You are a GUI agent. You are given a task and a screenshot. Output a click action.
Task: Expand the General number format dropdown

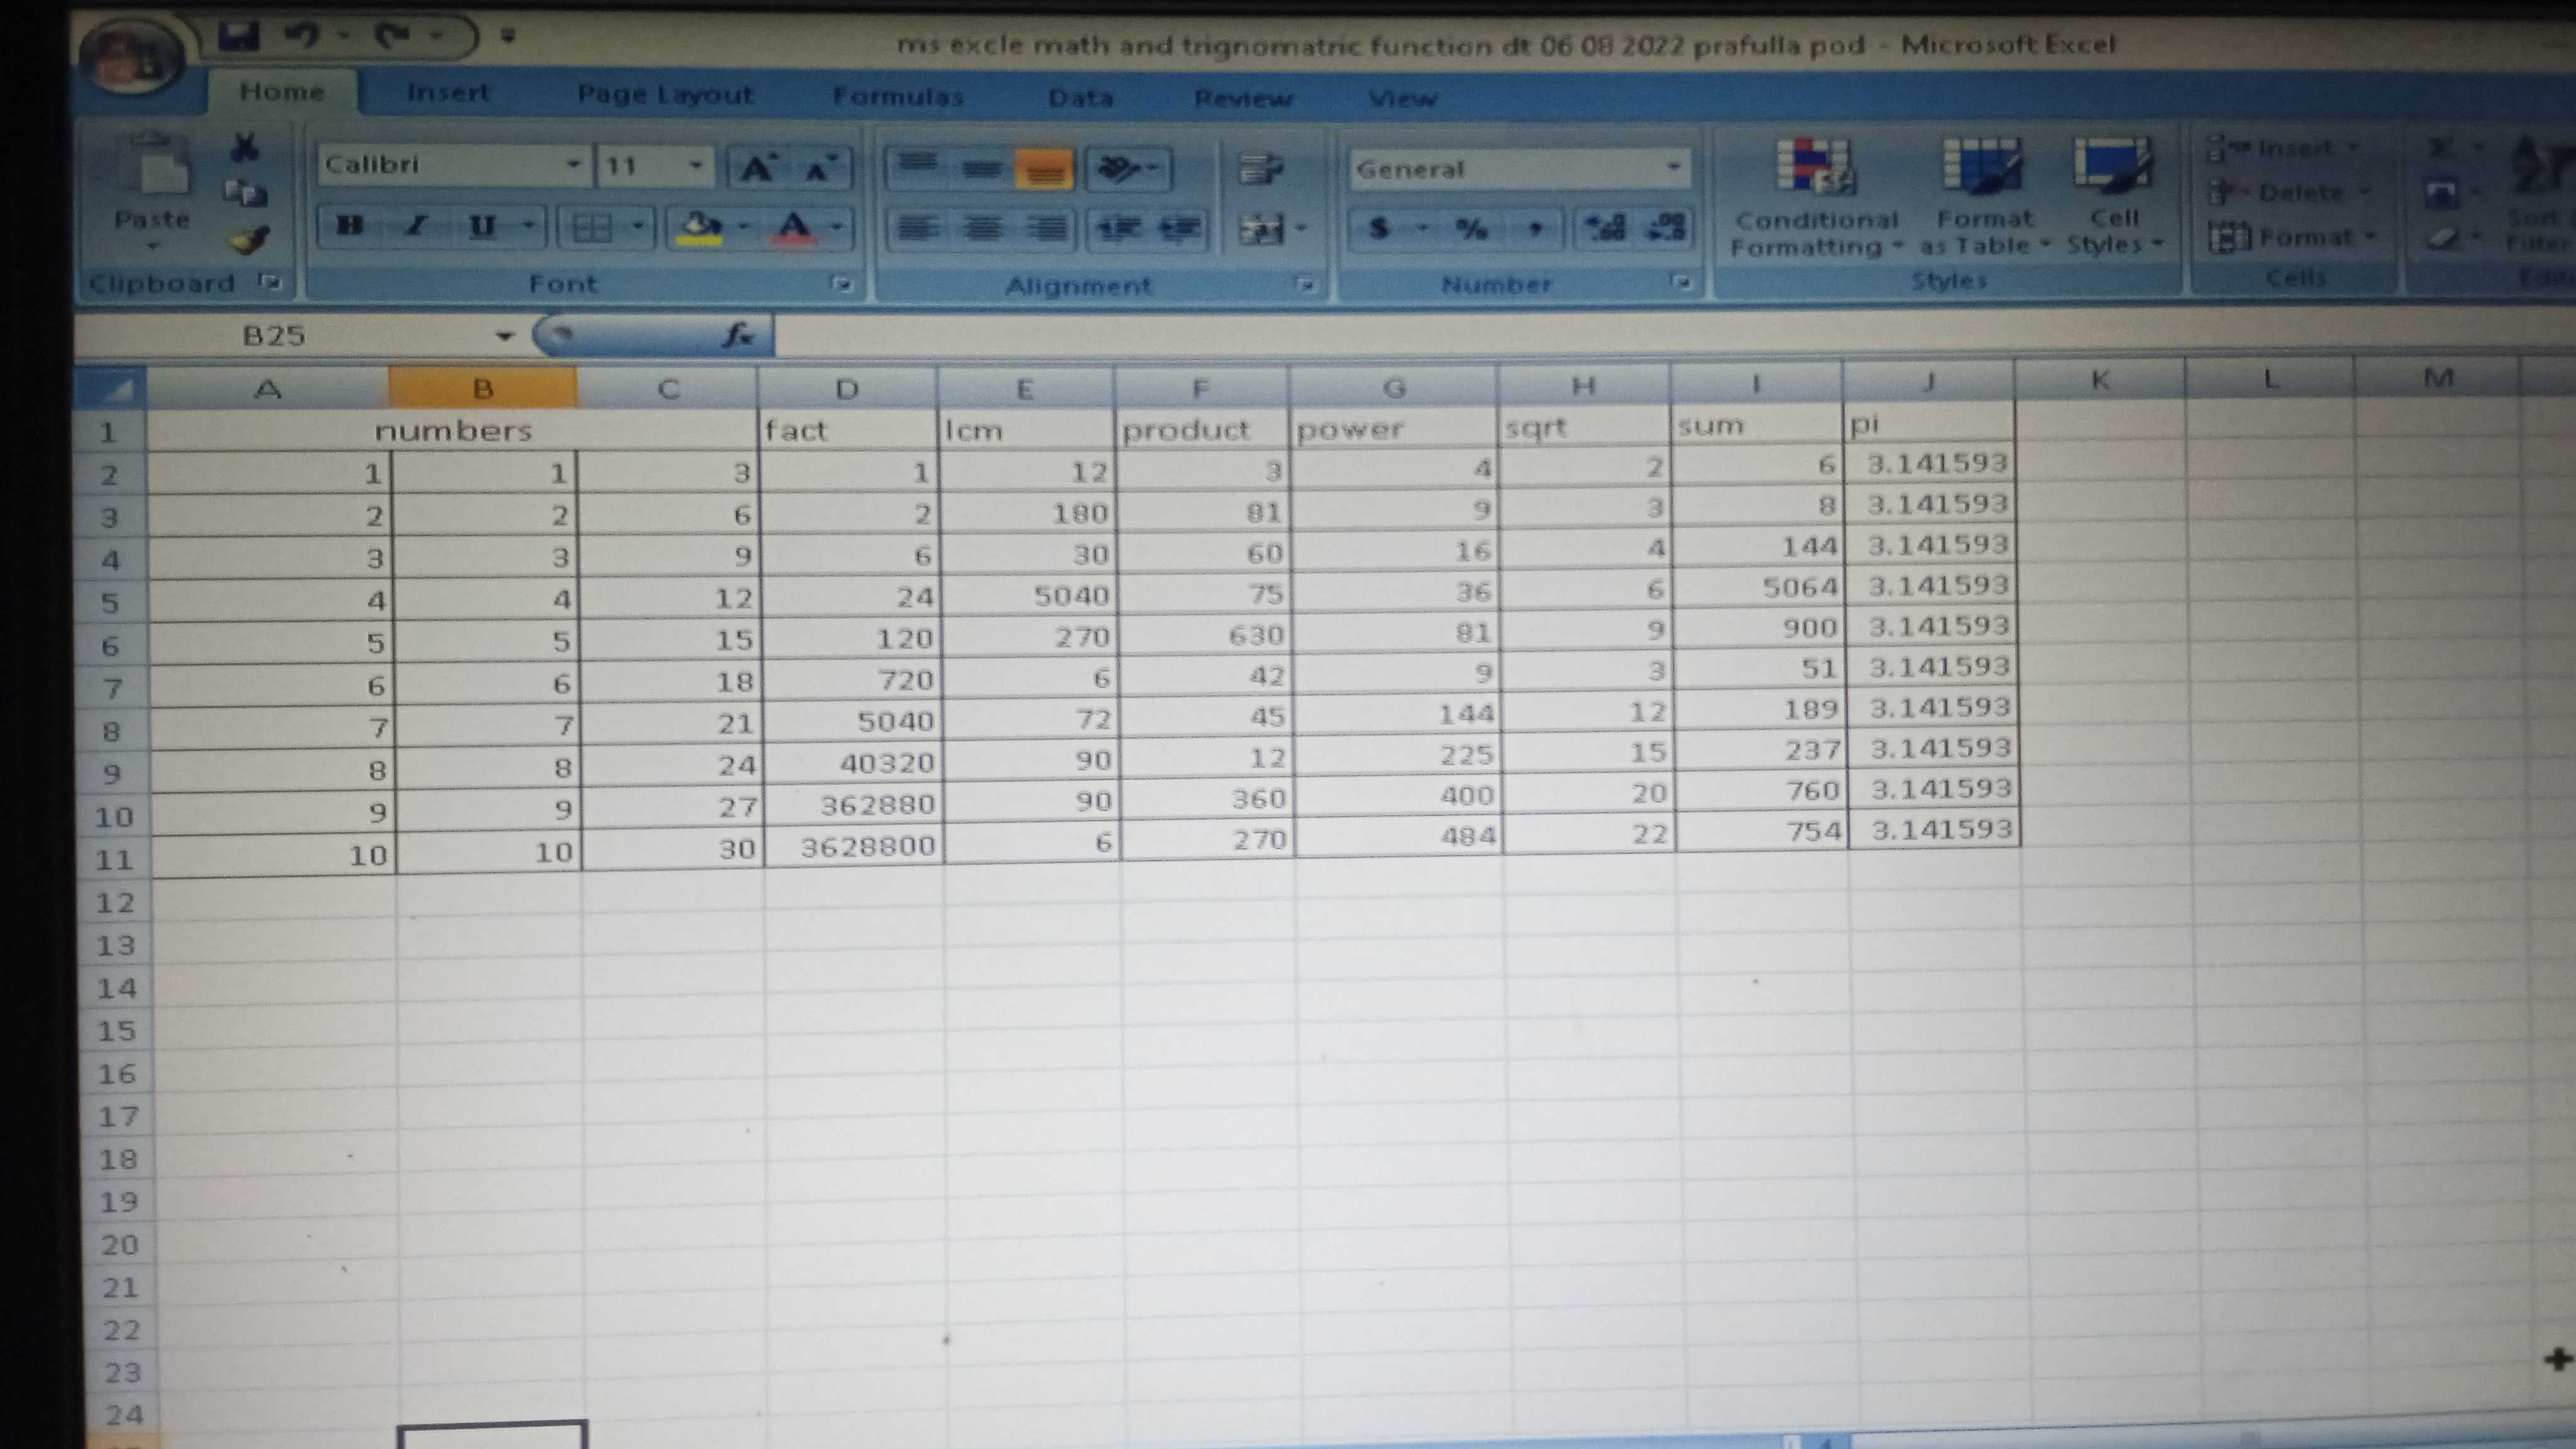[1673, 168]
